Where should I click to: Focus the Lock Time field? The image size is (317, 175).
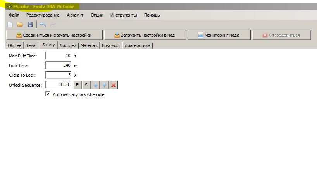tap(59, 65)
